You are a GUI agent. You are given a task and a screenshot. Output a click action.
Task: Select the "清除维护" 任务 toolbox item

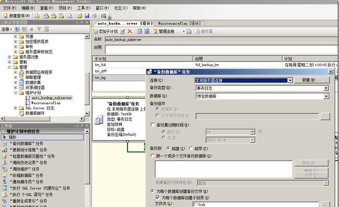tap(24, 169)
